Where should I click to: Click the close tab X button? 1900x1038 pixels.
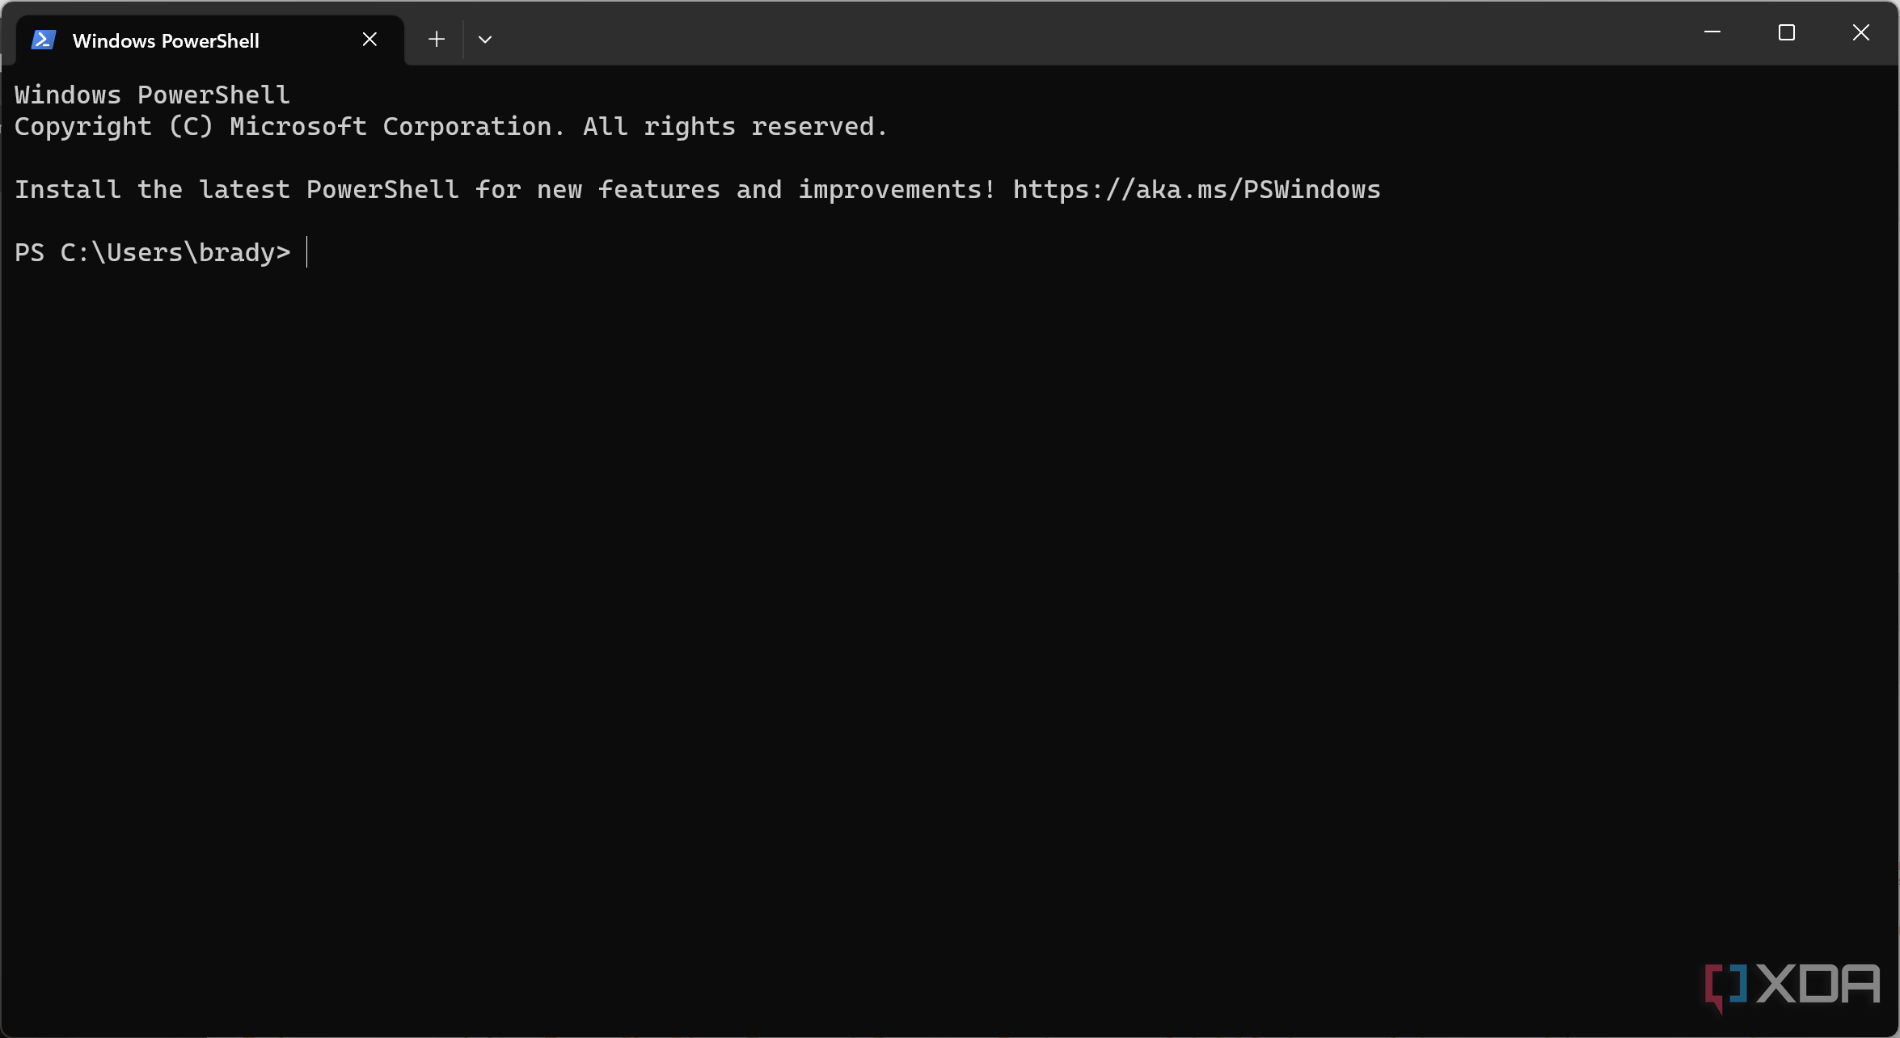[369, 38]
